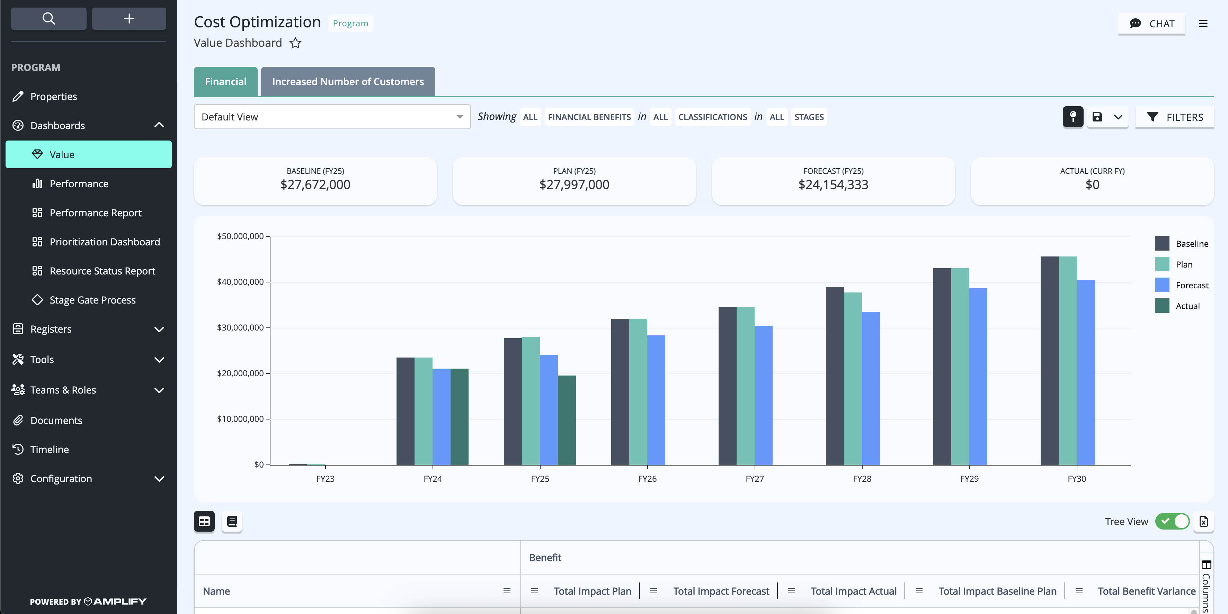Screen dimensions: 1228x614
Task: Toggle the Forecast series in chart legend
Action: (1182, 285)
